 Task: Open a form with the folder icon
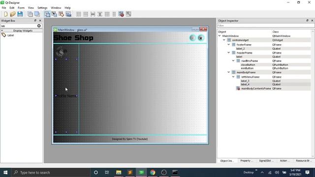(x=13, y=14)
